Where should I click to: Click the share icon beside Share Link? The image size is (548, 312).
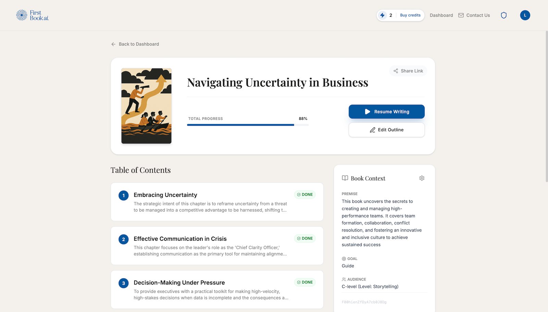pos(396,71)
